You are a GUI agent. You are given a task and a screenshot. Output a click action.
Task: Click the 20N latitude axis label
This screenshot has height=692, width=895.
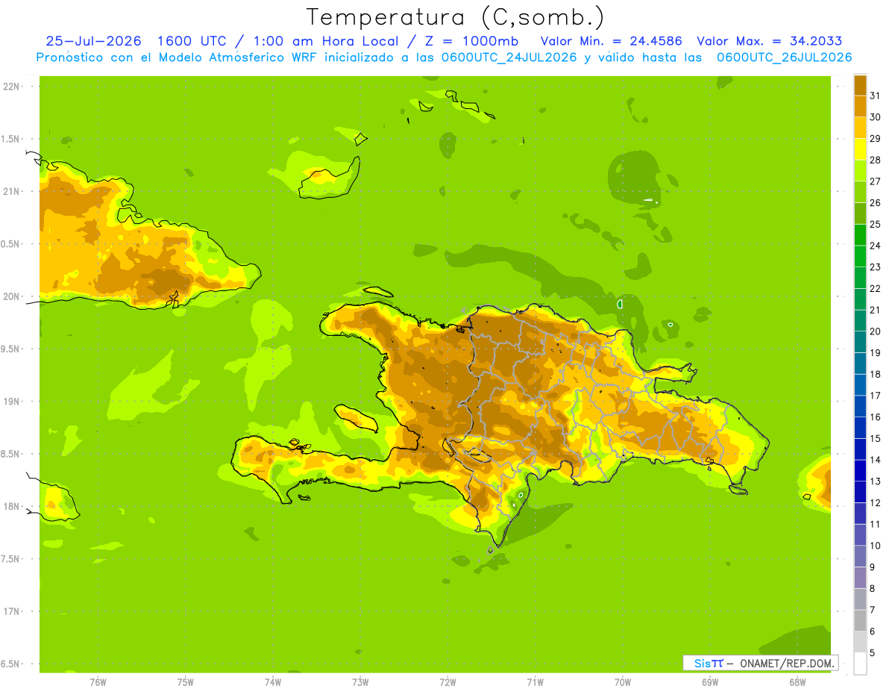pyautogui.click(x=11, y=296)
